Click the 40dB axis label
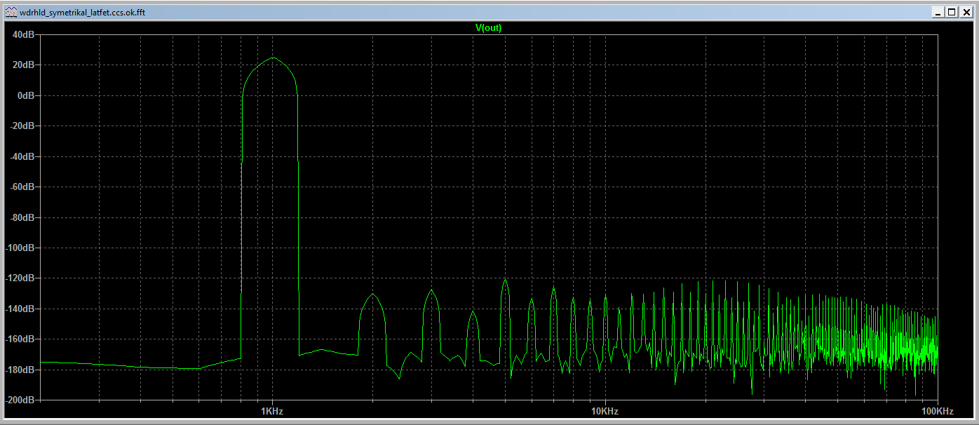 [x=24, y=34]
